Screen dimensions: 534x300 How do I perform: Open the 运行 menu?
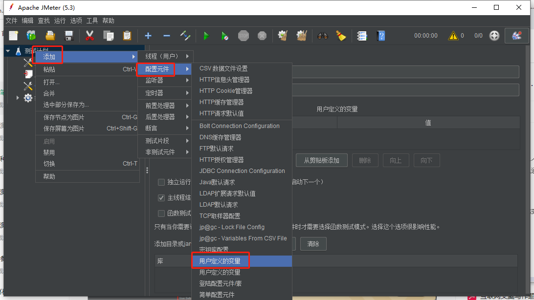pos(60,21)
